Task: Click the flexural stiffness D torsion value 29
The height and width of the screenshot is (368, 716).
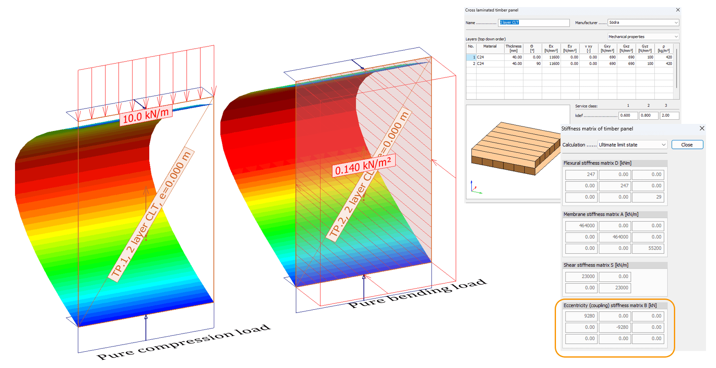Action: tap(648, 197)
